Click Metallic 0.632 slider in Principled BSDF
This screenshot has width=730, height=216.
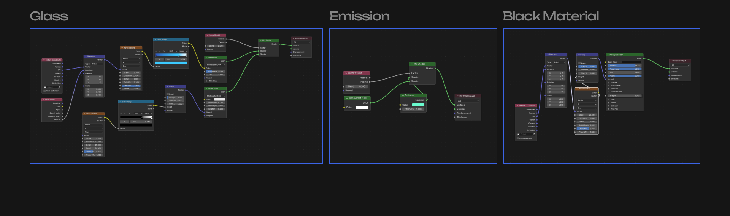coord(625,66)
